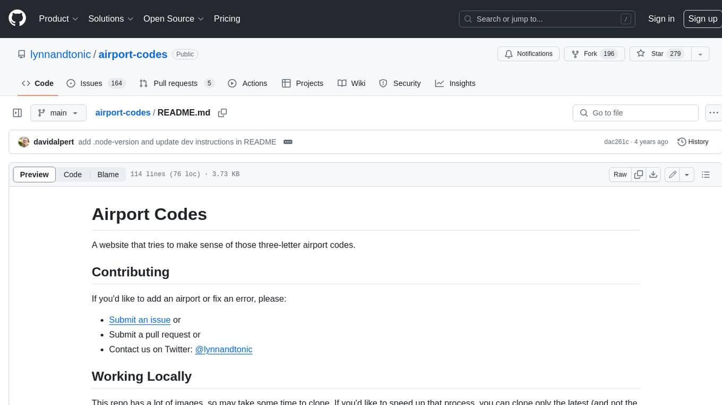Open the @lynnandtonic Twitter link

[224, 349]
